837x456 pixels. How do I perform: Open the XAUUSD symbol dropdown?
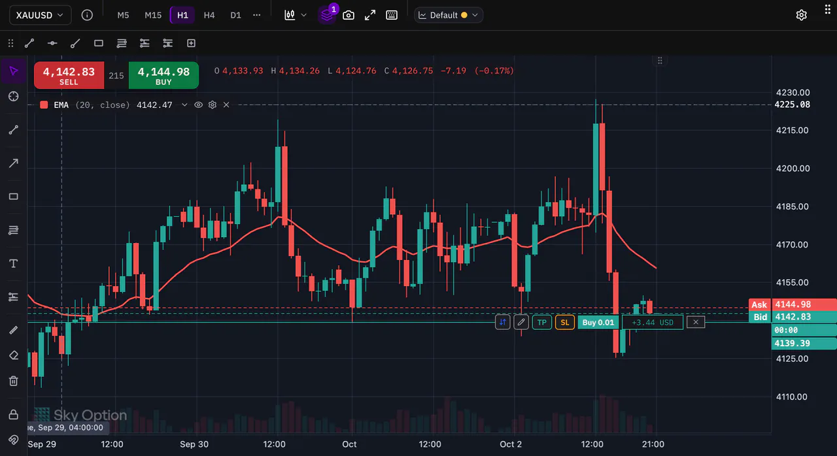tap(40, 14)
